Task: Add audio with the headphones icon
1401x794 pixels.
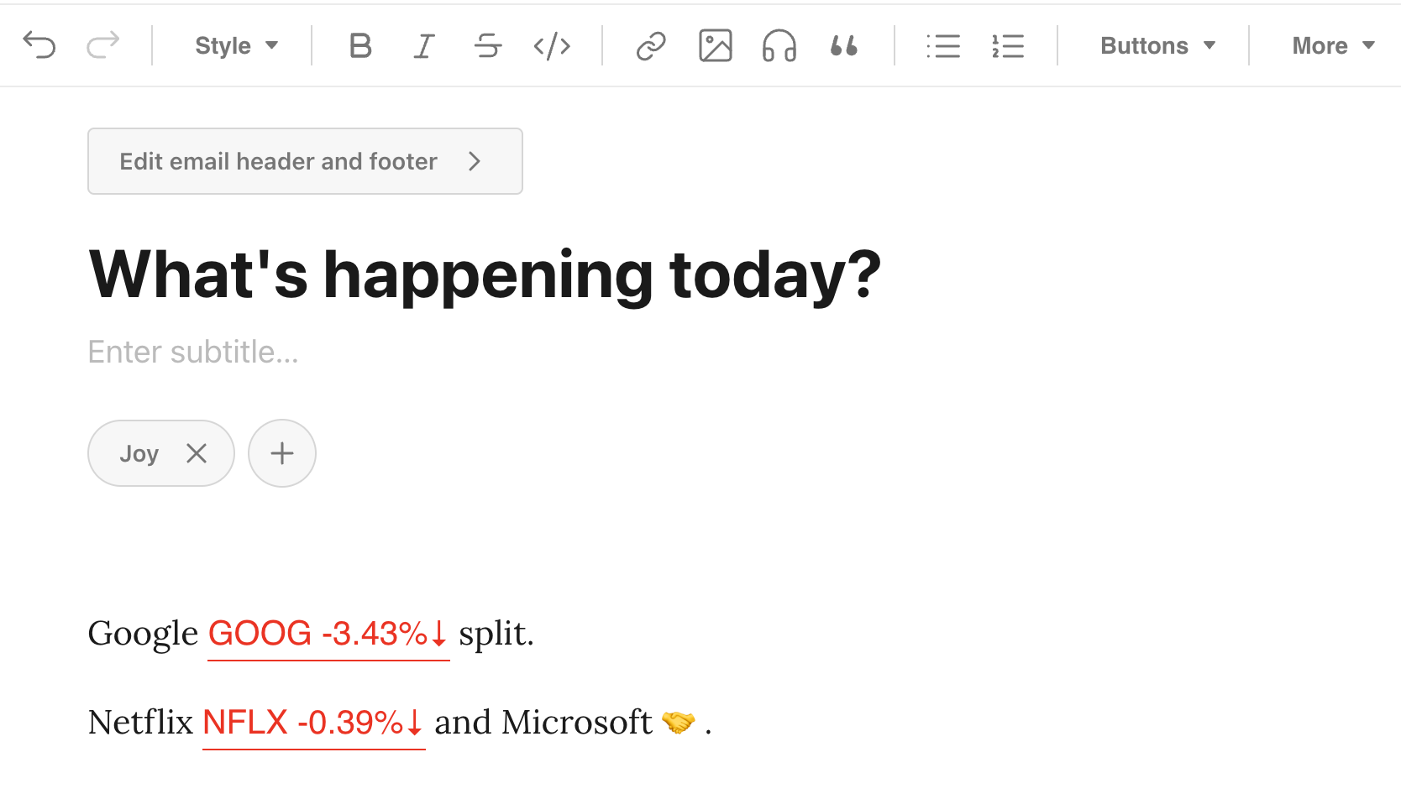Action: pyautogui.click(x=779, y=45)
